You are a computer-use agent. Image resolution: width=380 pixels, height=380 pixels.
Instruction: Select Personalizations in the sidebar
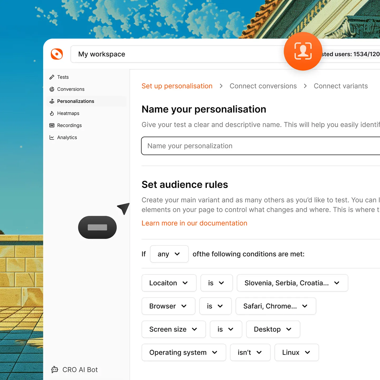(87, 101)
